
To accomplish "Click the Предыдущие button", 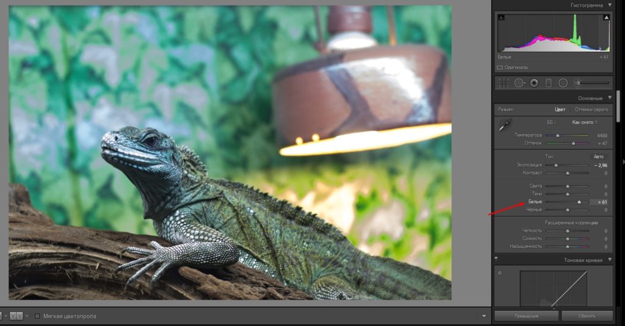I will (x=526, y=316).
